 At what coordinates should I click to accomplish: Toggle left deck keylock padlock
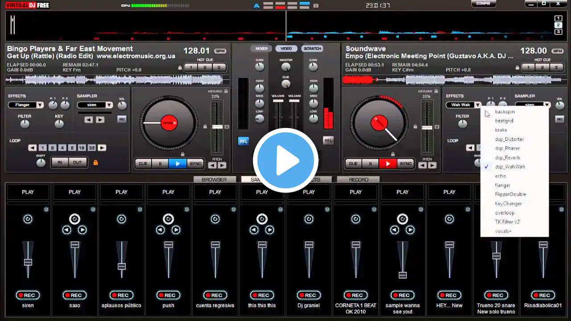(226, 91)
